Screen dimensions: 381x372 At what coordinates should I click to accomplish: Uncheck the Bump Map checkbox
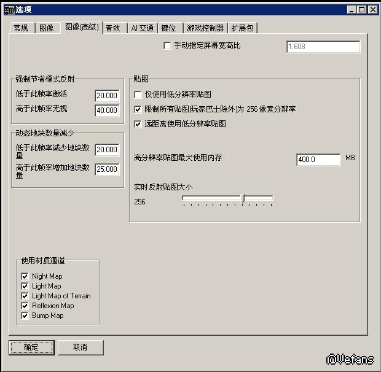[25, 316]
